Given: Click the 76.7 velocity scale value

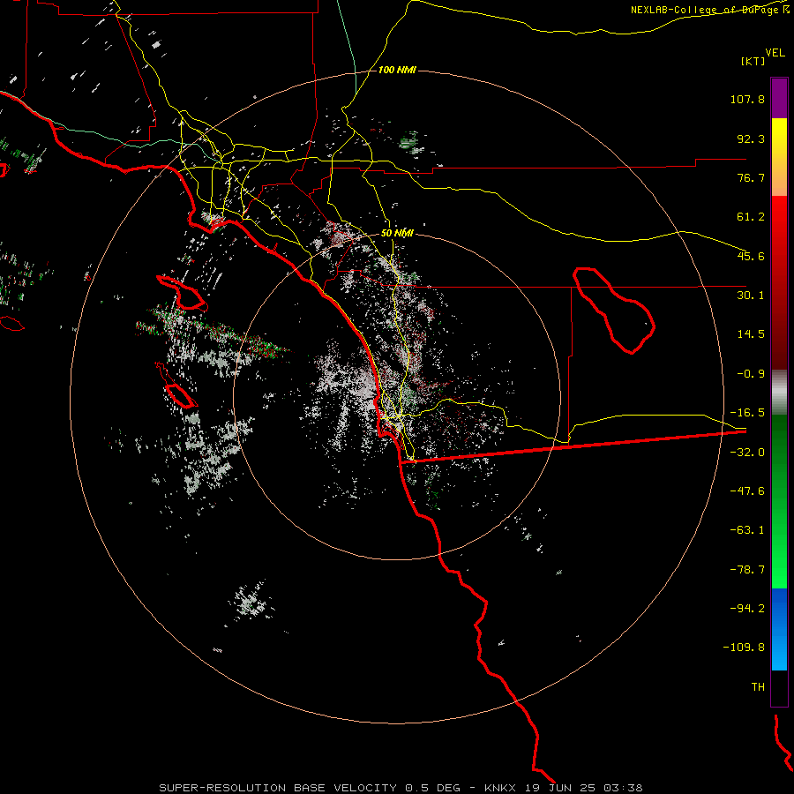Looking at the screenshot, I should (751, 177).
